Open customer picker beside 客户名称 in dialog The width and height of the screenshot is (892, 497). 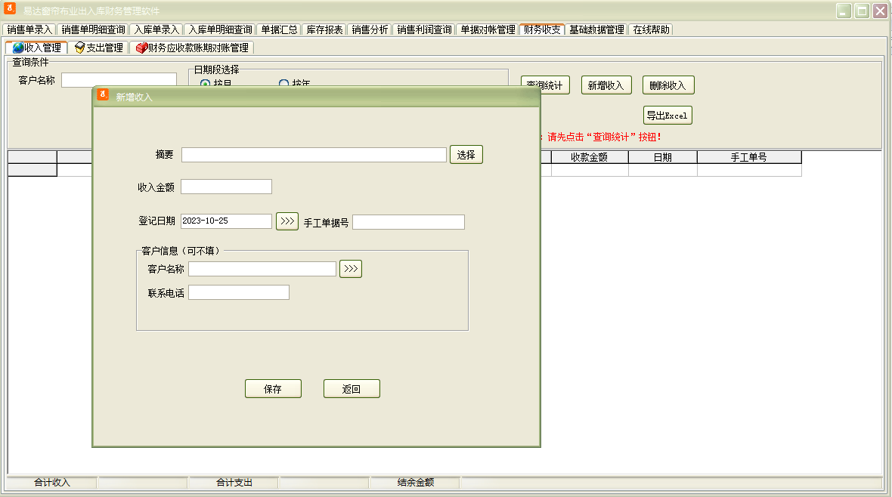point(351,269)
